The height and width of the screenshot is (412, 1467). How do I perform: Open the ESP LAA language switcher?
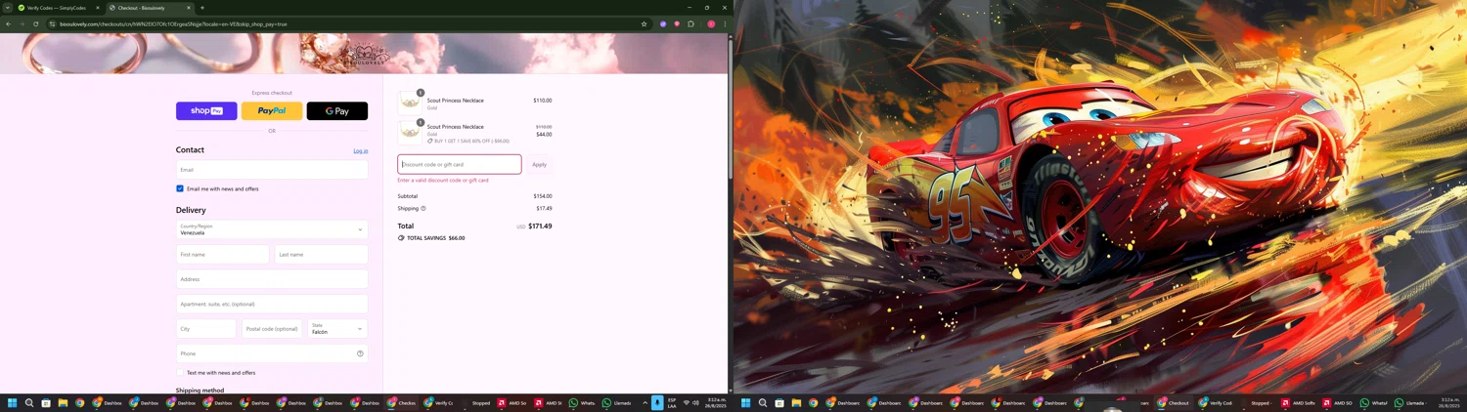[x=672, y=403]
